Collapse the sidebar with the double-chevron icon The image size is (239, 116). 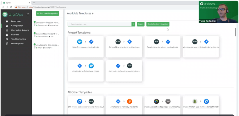pos(28,14)
